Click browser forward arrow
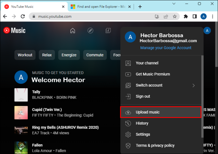This screenshot has height=154, width=218. (14, 16)
